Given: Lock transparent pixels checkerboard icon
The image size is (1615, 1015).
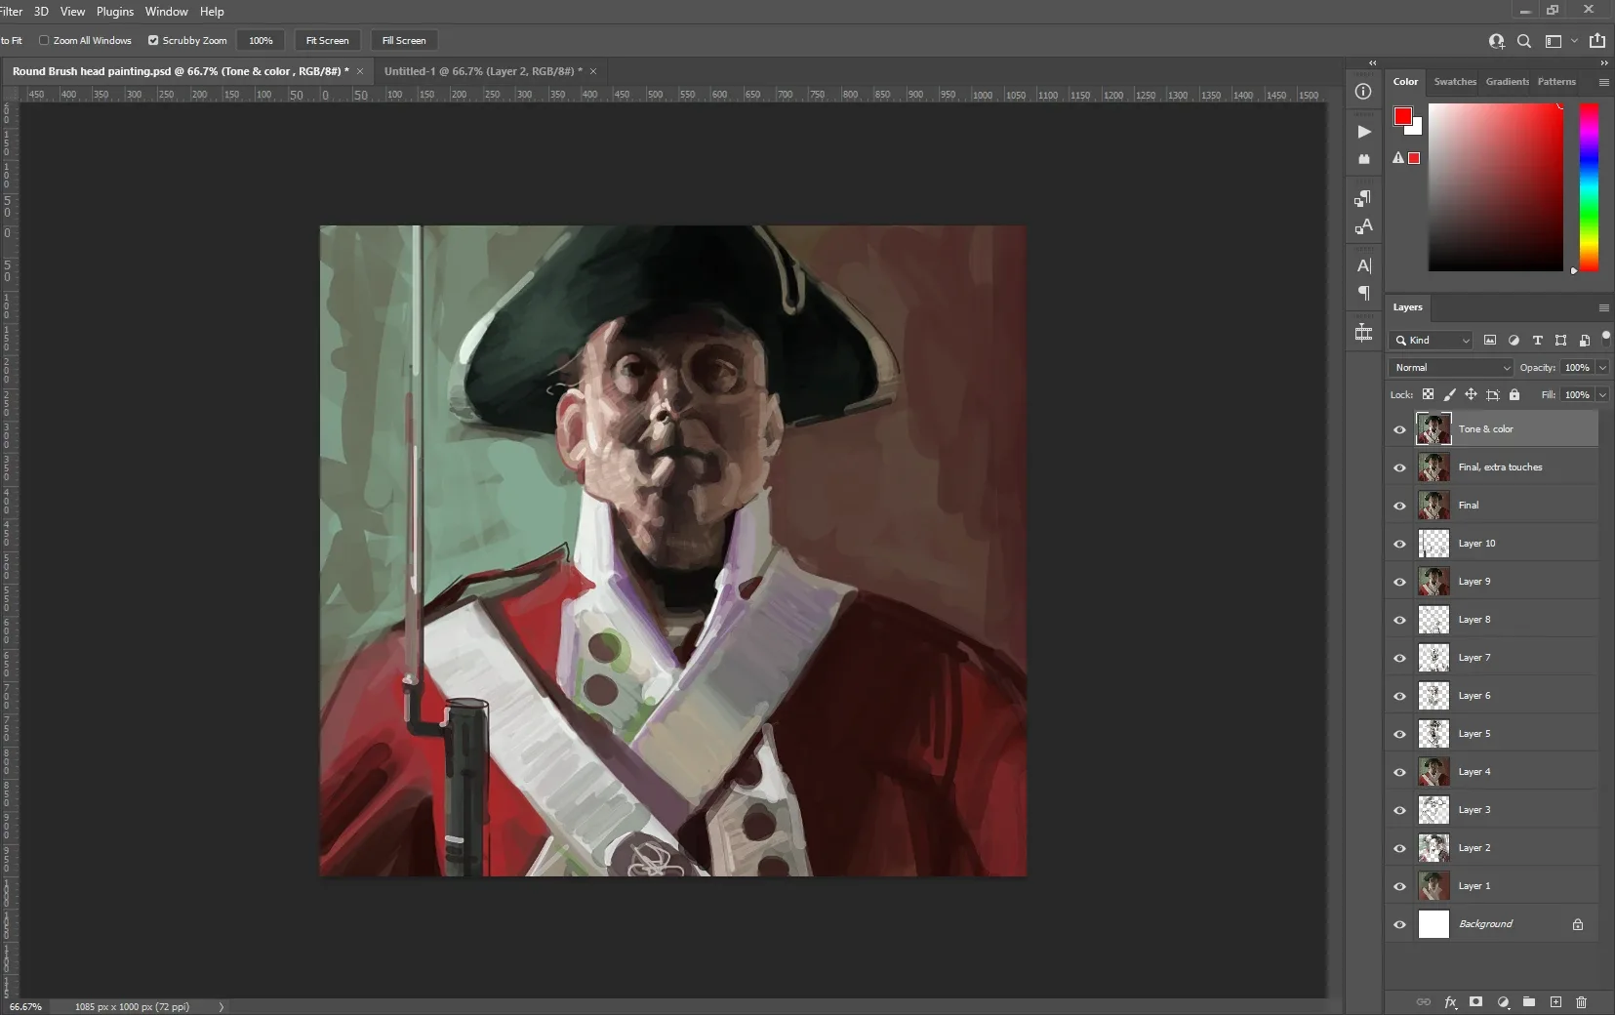Looking at the screenshot, I should tap(1428, 395).
